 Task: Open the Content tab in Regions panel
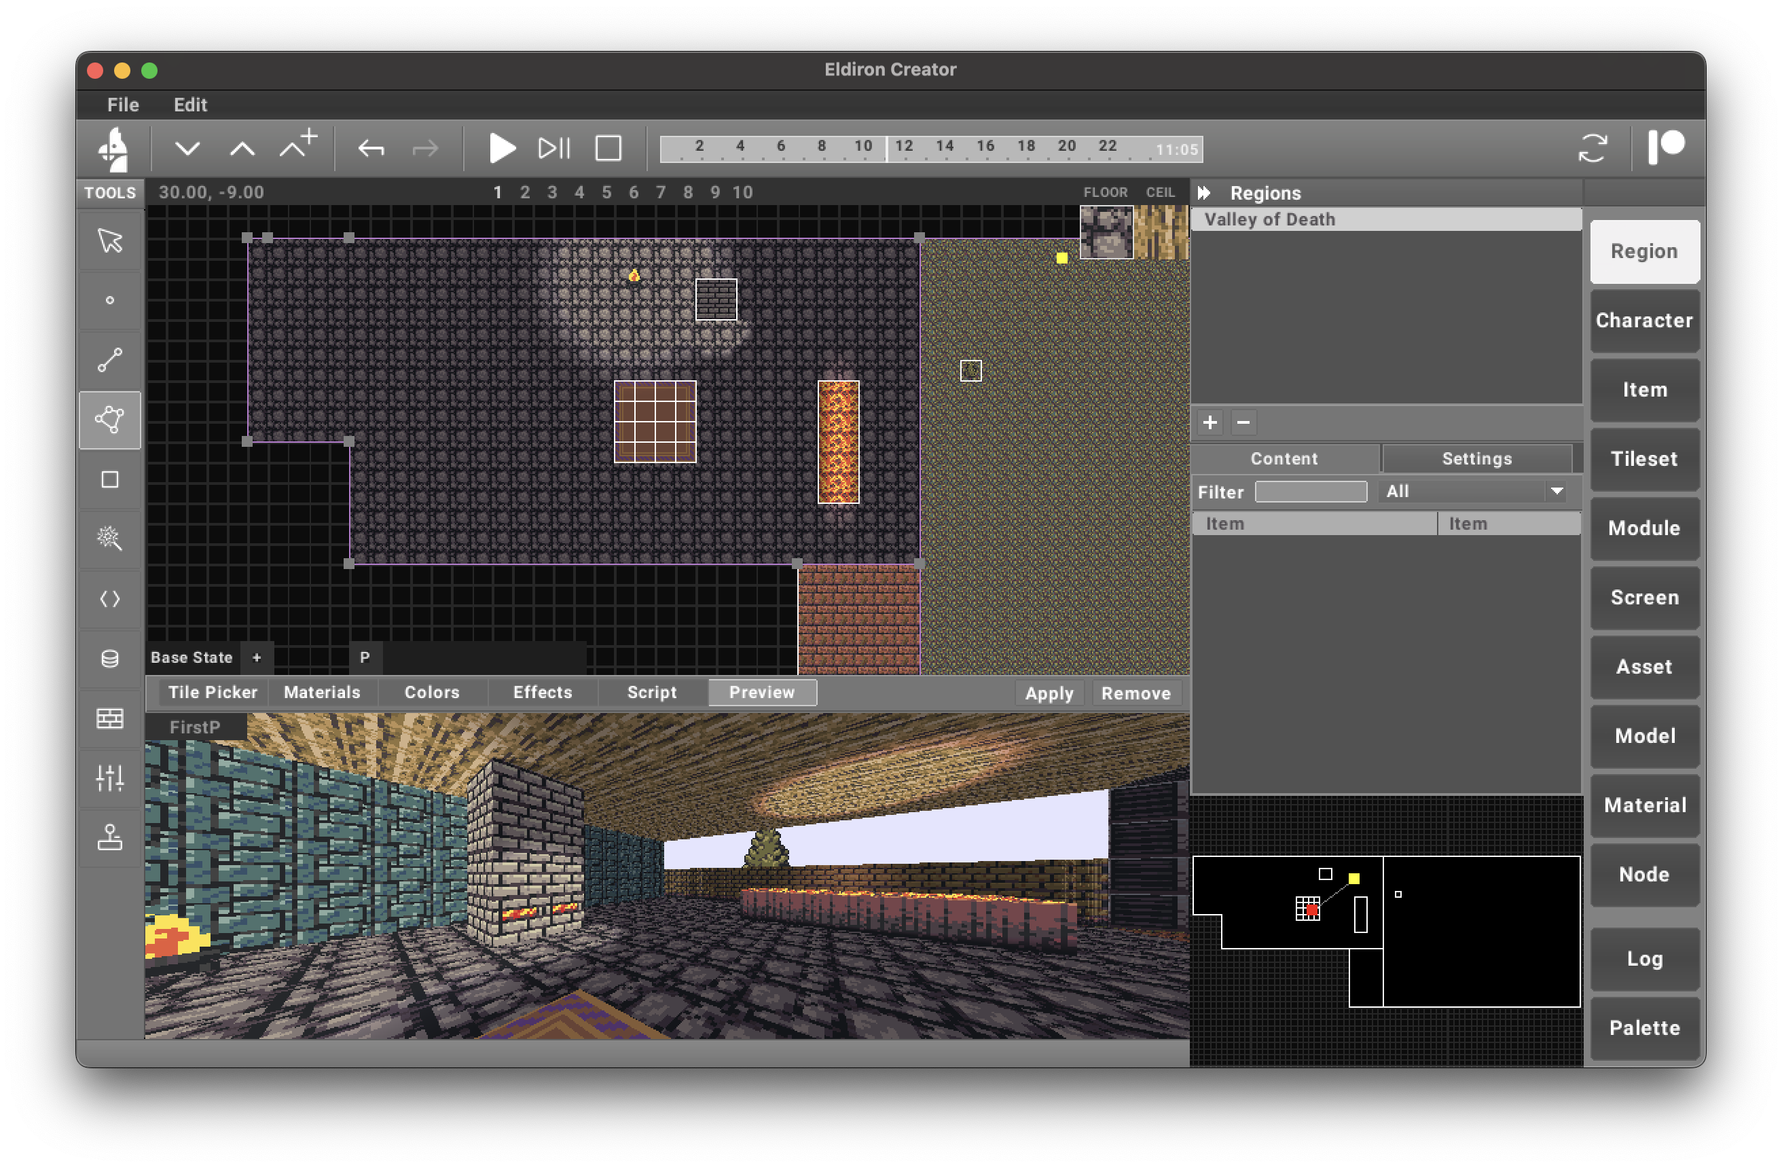coord(1284,459)
